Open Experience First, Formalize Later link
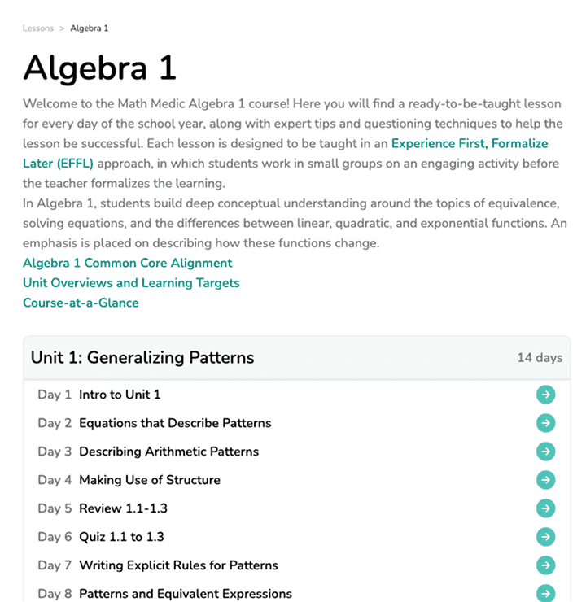 click(470, 144)
